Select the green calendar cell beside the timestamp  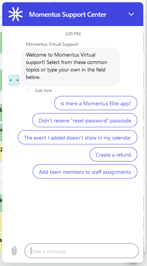[x=1, y=42]
